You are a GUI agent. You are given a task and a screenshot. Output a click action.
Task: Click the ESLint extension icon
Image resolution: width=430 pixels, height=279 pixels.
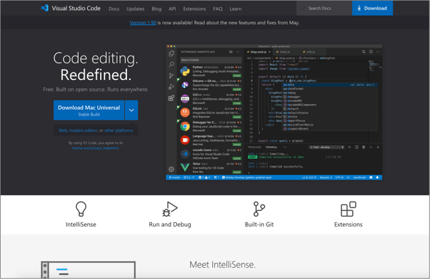[185, 112]
